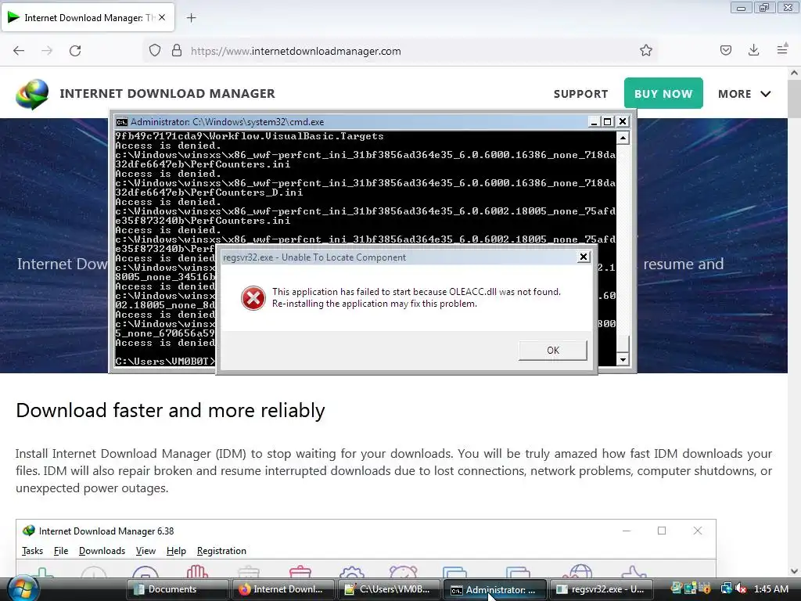
Task: Click the padlock site information icon
Action: tap(177, 51)
